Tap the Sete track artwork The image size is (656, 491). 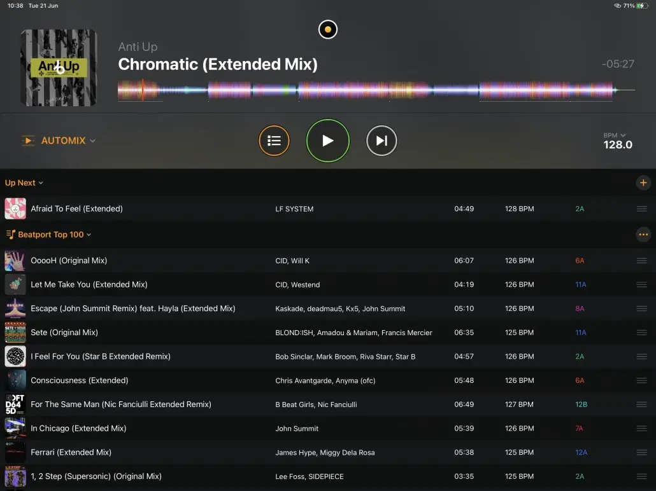point(15,332)
